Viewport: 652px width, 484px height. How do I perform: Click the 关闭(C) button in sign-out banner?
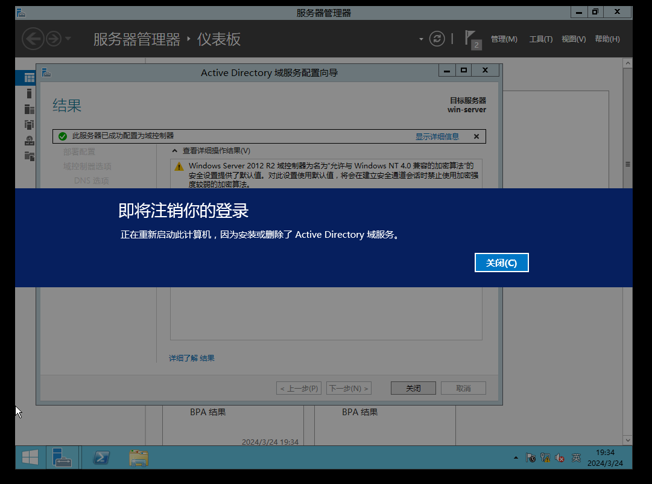coord(501,263)
